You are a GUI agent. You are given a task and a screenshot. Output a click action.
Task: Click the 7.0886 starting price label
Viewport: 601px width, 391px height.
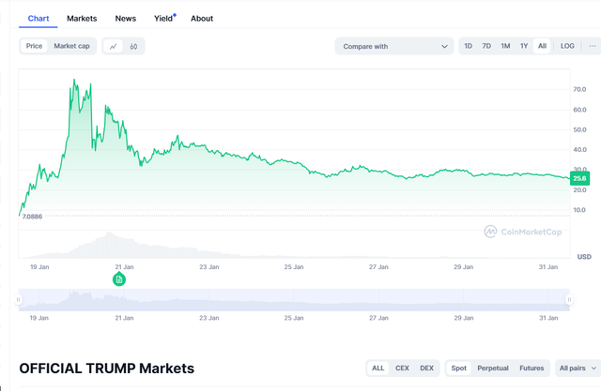(32, 217)
